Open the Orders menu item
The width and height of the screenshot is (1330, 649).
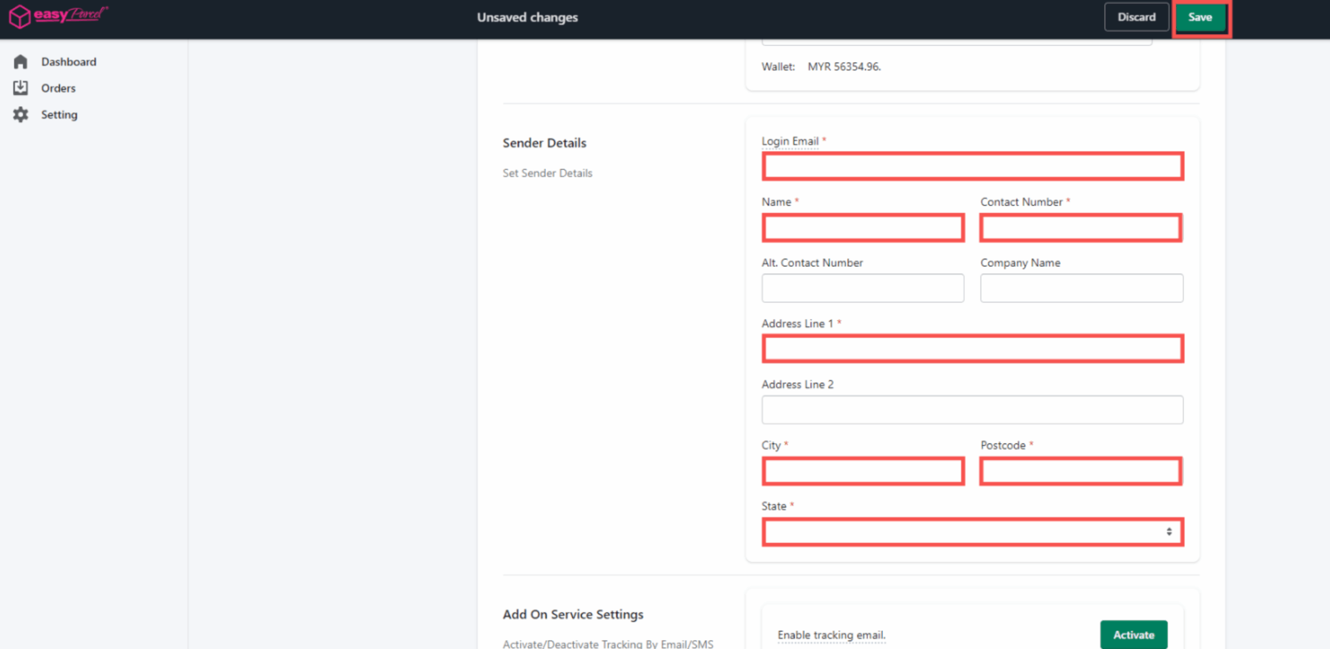click(58, 88)
